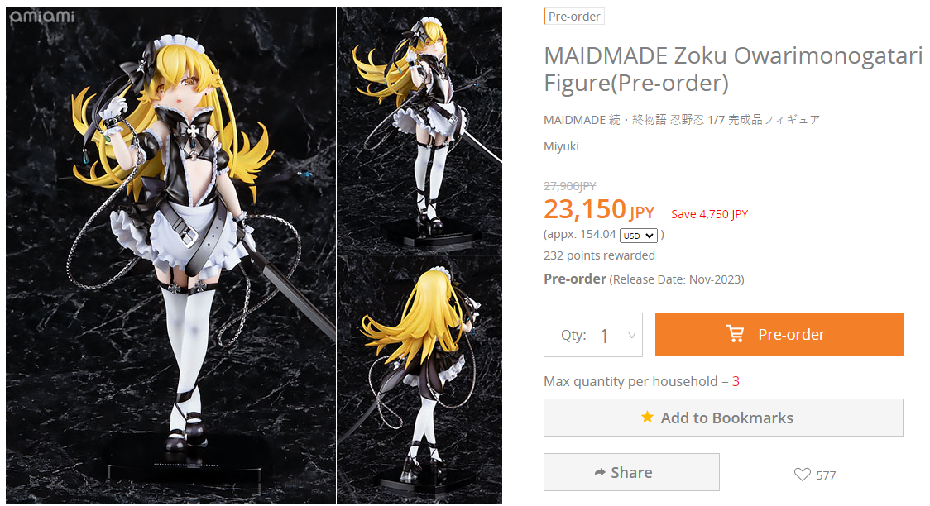Open the USD currency dropdown
The width and height of the screenshot is (930, 506).
[638, 236]
